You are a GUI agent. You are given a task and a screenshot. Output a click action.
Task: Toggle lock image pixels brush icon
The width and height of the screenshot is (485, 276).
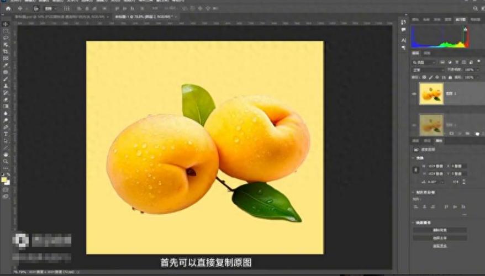pyautogui.click(x=430, y=77)
